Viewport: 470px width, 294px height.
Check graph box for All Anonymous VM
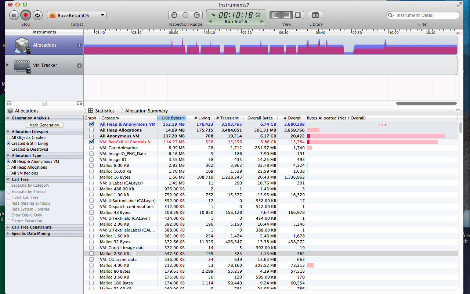[x=91, y=136]
